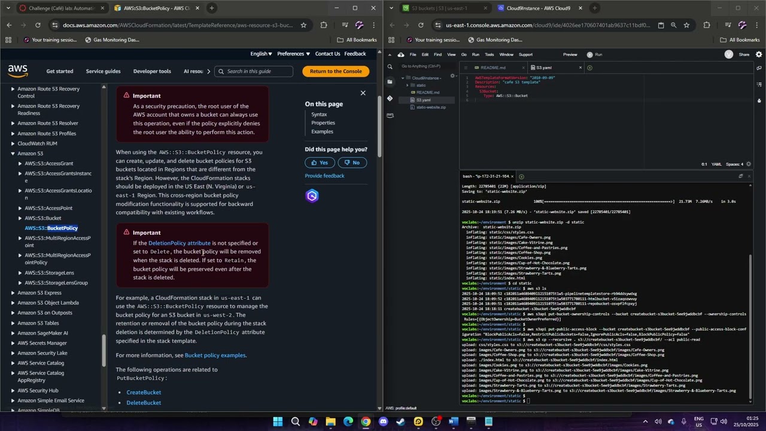Image resolution: width=766 pixels, height=431 pixels.
Task: Reload the docs.aws.amazon.com page
Action: pos(38,25)
